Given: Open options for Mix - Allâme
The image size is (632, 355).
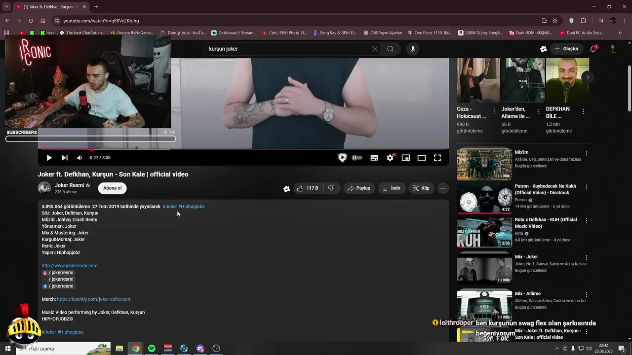Looking at the screenshot, I should (587, 294).
